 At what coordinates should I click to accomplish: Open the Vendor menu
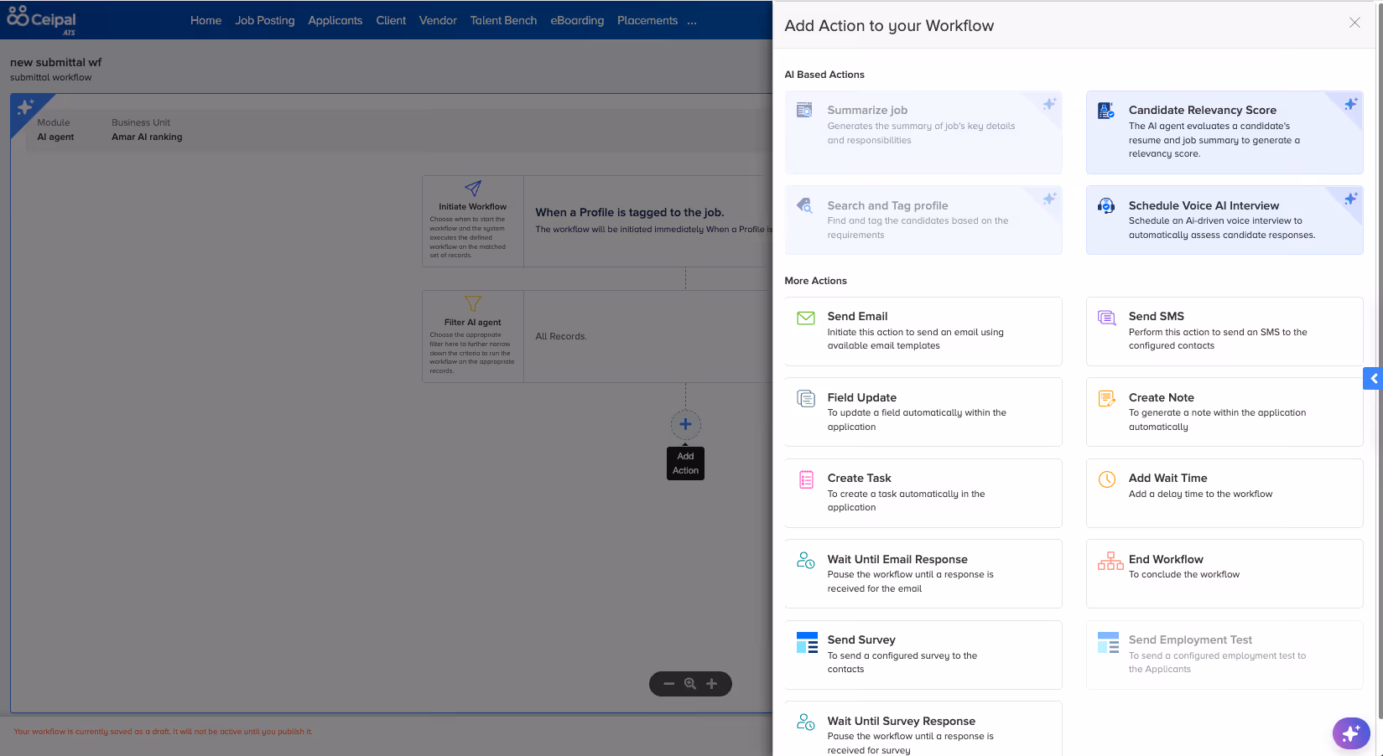click(x=438, y=20)
